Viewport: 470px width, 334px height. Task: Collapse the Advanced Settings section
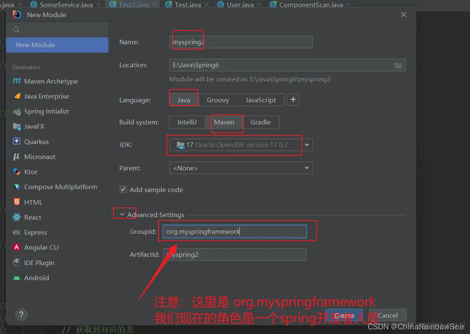point(122,214)
